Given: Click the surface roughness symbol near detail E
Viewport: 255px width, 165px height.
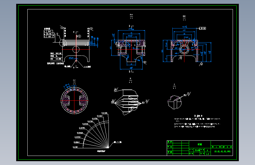Looking at the screenshot, I should [x=189, y=94].
